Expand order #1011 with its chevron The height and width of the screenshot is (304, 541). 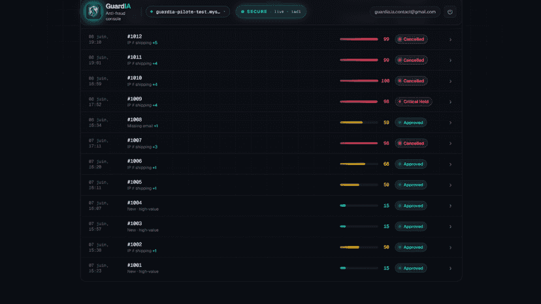click(x=450, y=60)
